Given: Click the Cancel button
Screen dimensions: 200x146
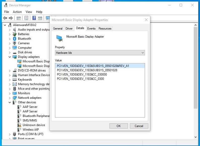Looking at the screenshot, I should pos(139,126).
